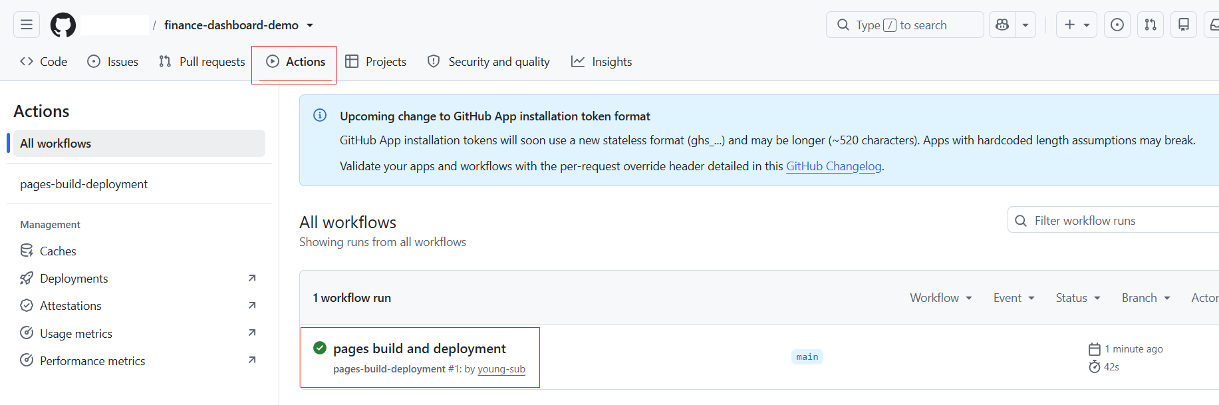Expand the Actor filter dropdown
The image size is (1219, 405).
(x=1204, y=298)
